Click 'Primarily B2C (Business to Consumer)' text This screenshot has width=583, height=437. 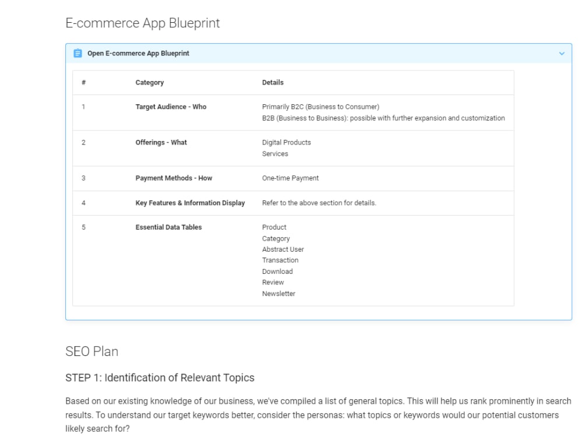321,107
